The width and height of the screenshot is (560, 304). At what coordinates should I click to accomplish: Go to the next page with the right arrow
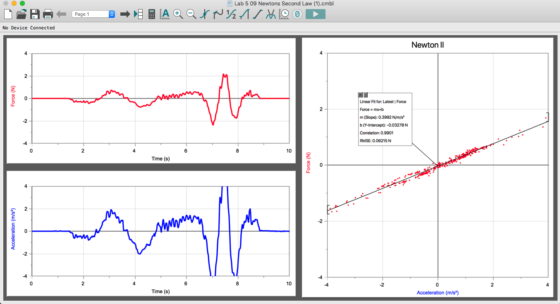[x=125, y=14]
